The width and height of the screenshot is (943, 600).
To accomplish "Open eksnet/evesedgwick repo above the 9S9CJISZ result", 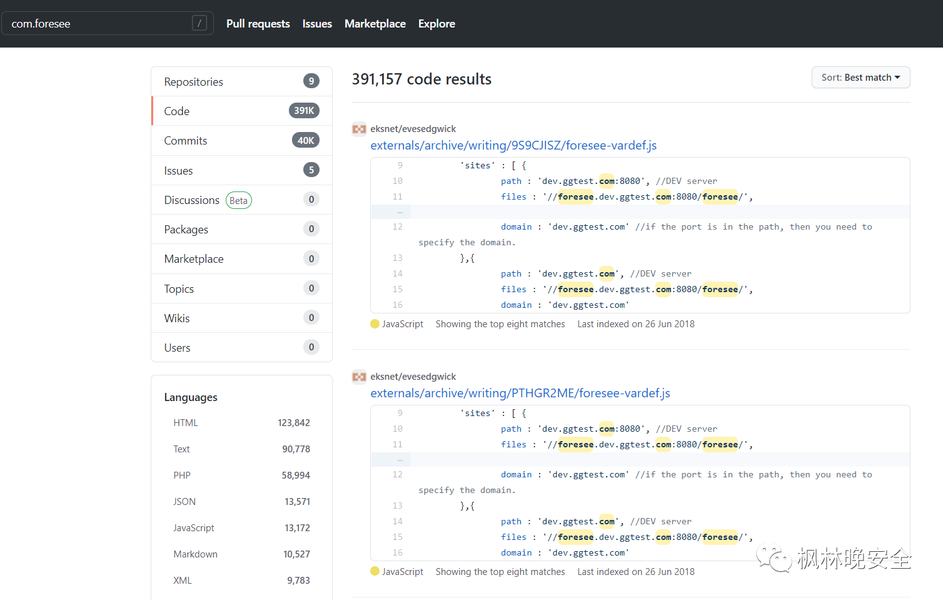I will pos(413,129).
